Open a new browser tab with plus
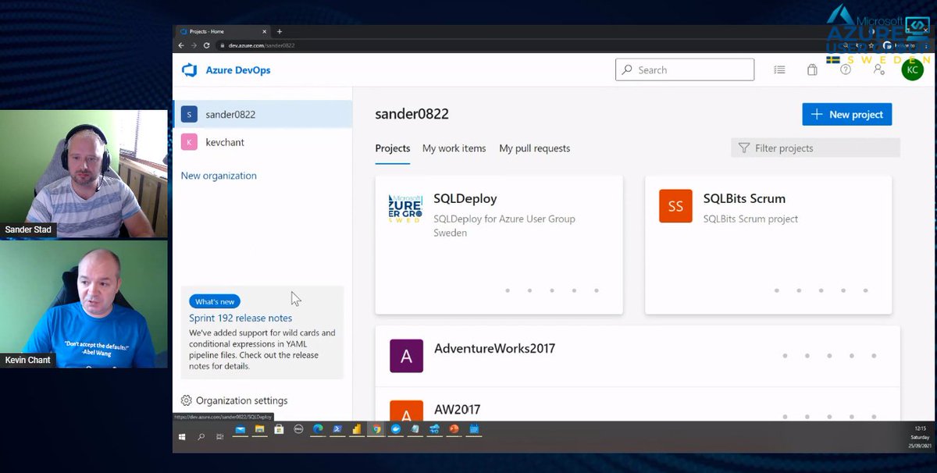The image size is (937, 473). [280, 31]
